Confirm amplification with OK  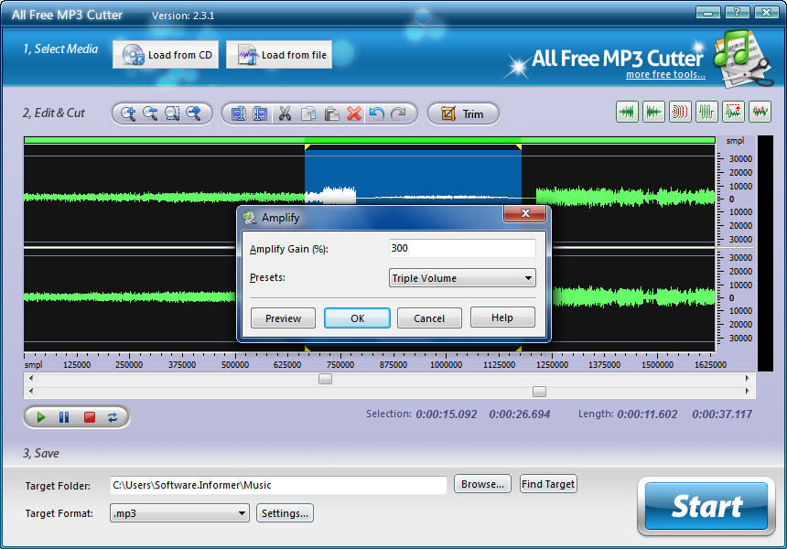tap(357, 318)
